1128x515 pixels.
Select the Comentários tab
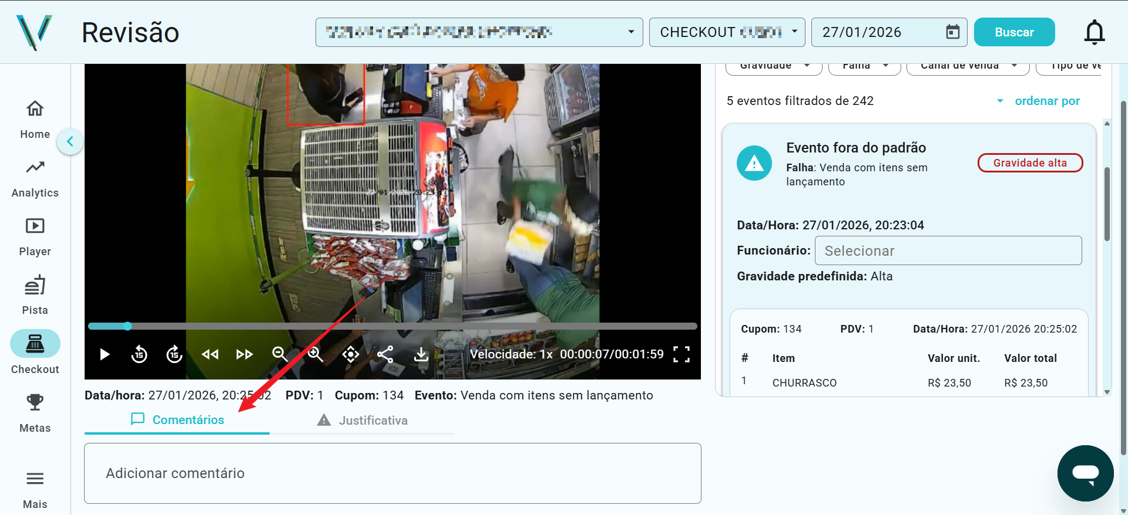click(x=177, y=420)
